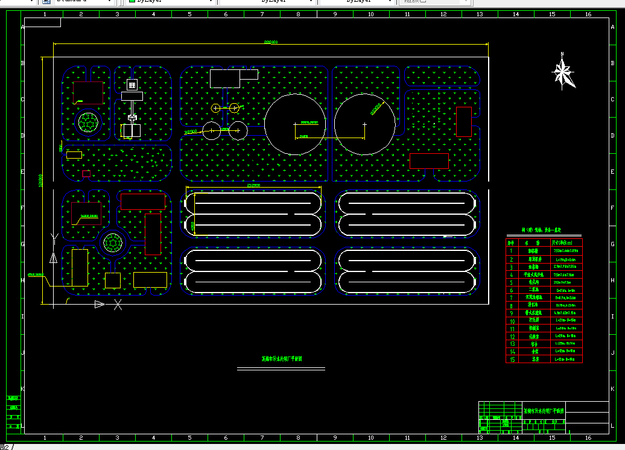The width and height of the screenshot is (625, 450).
Task: Select the large white rectangle building outline
Action: click(x=225, y=78)
